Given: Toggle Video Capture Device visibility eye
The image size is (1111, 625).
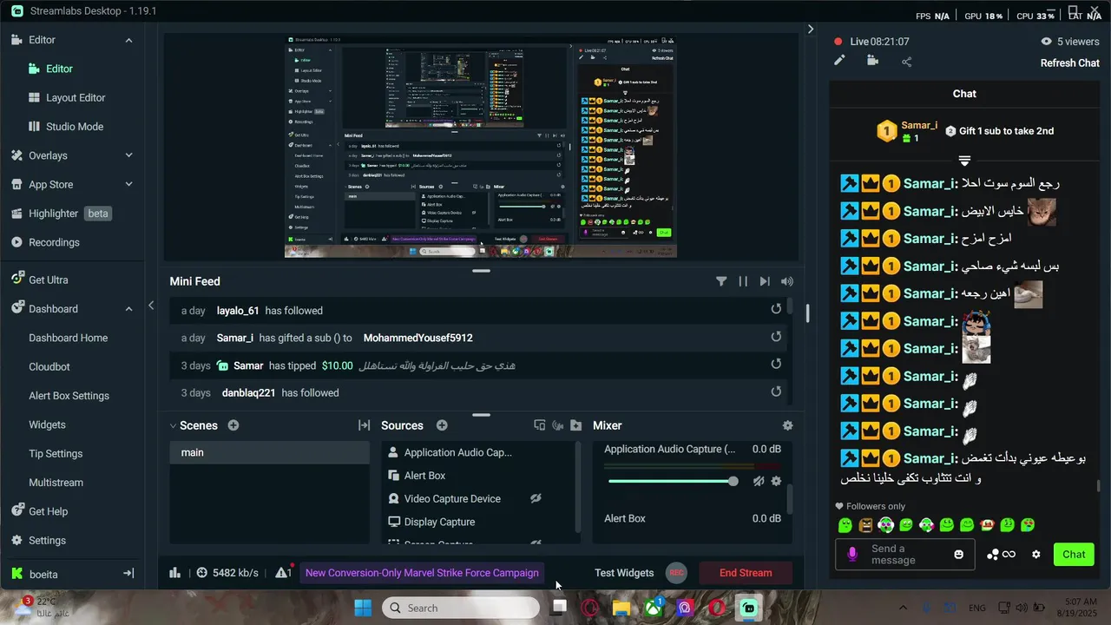Looking at the screenshot, I should [x=536, y=498].
